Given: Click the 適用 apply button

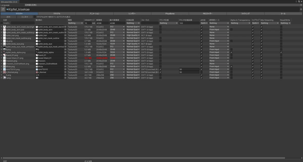Looking at the screenshot, I should click(8, 17).
